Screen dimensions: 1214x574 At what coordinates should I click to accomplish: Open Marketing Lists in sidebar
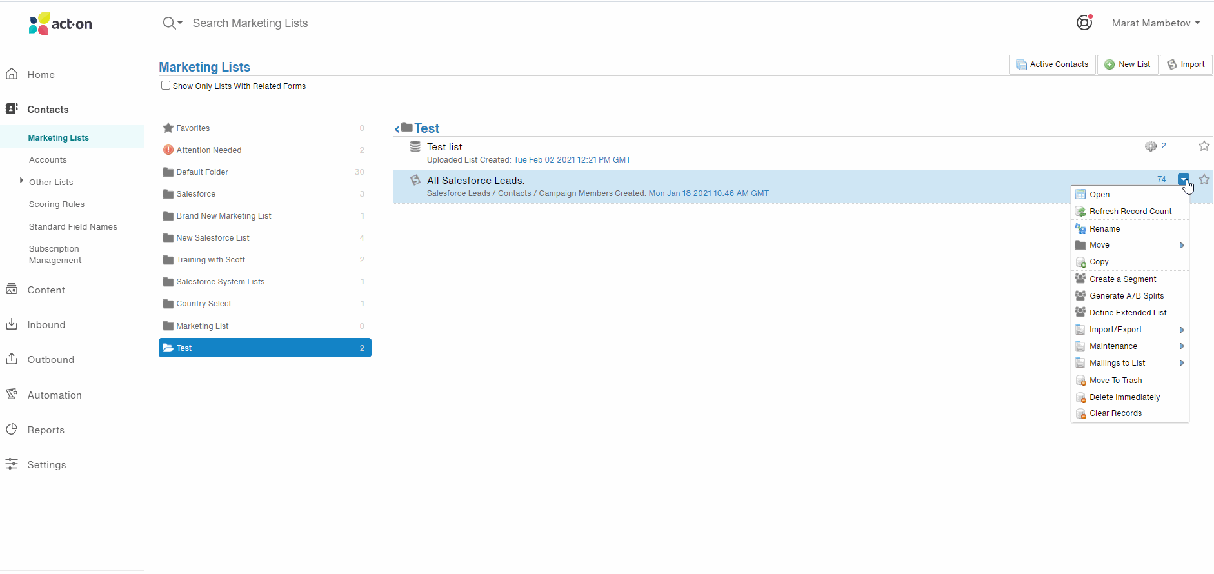coord(59,138)
